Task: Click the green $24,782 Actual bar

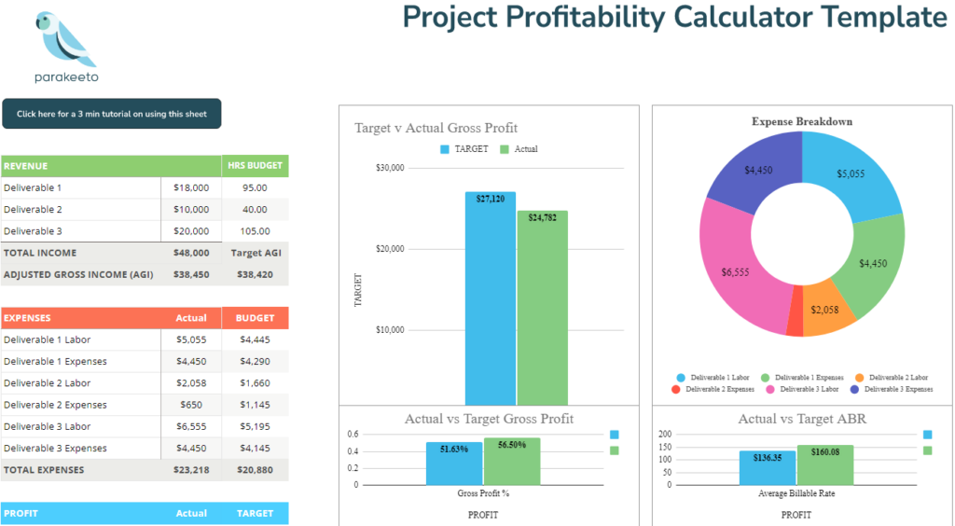Action: 543,308
